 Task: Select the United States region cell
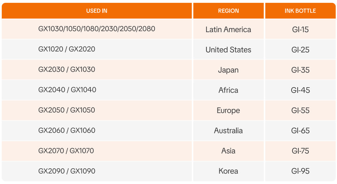tap(228, 50)
